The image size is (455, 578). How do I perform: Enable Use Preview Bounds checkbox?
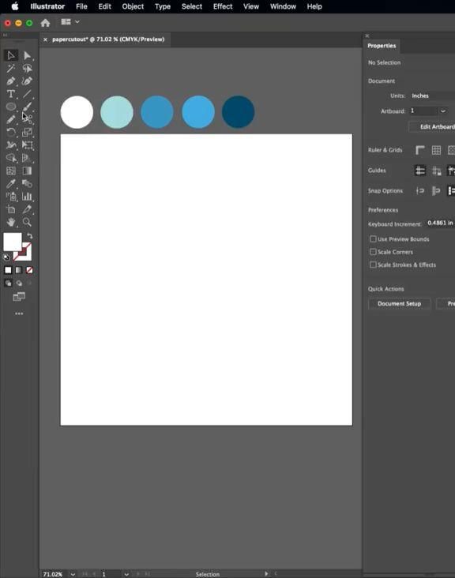[x=373, y=239]
